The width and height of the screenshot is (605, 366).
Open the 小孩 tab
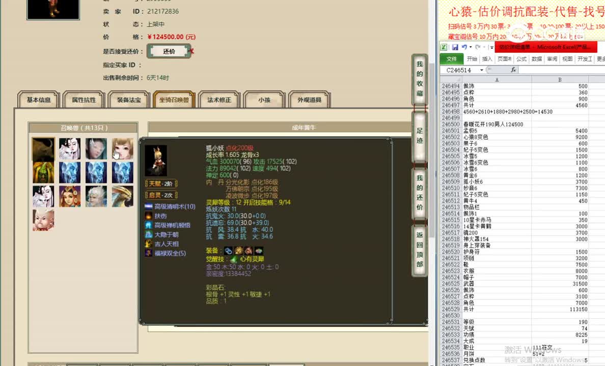tap(264, 100)
